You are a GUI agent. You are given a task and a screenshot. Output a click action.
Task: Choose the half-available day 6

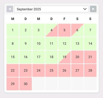click(77, 30)
